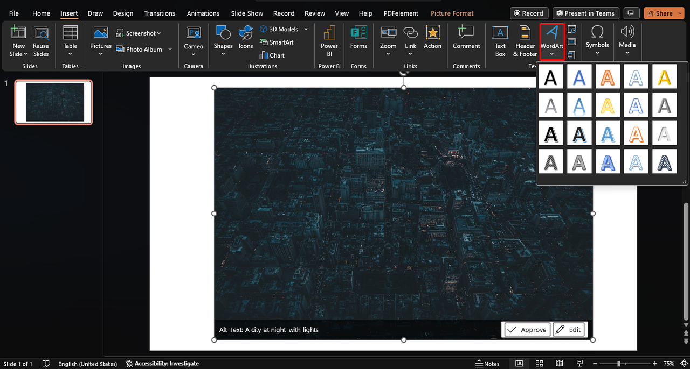Open the PDFelement tab
The image size is (690, 369).
(x=402, y=13)
